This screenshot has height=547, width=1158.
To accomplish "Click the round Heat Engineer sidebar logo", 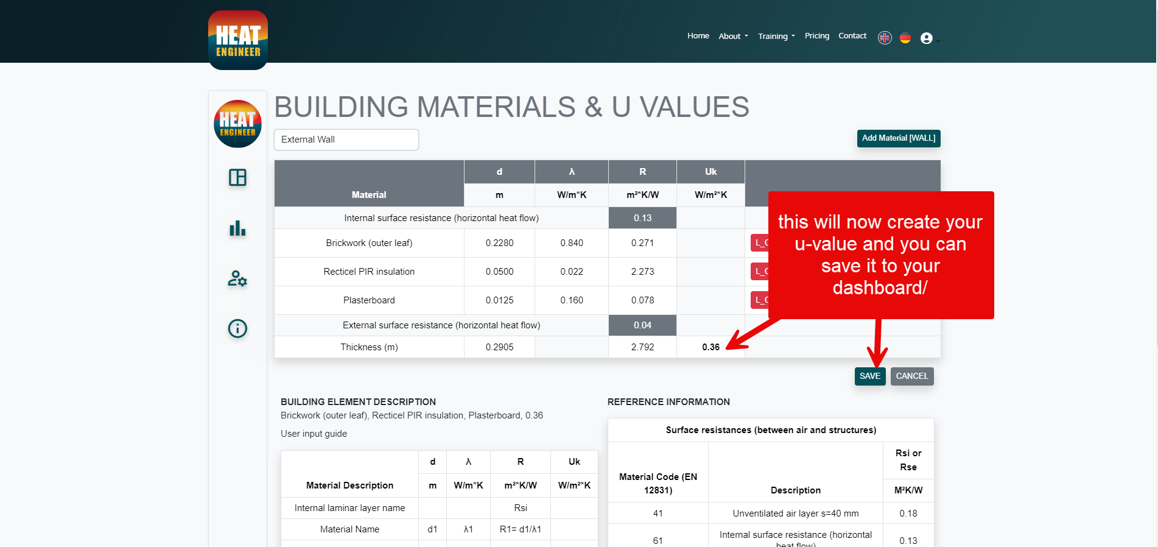I will (237, 124).
